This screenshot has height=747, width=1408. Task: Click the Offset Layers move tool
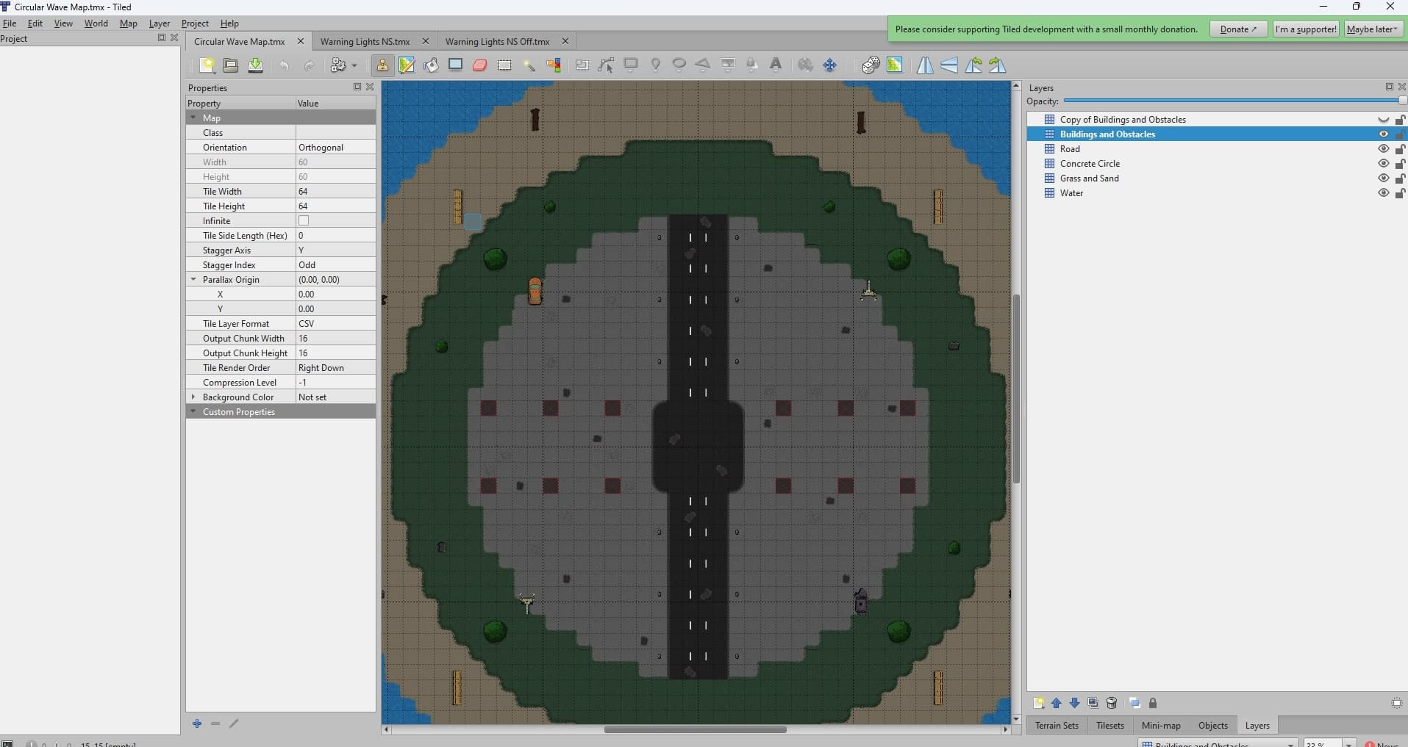(x=830, y=65)
